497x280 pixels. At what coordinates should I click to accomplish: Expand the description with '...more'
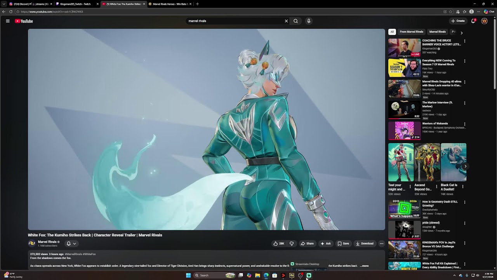365,266
